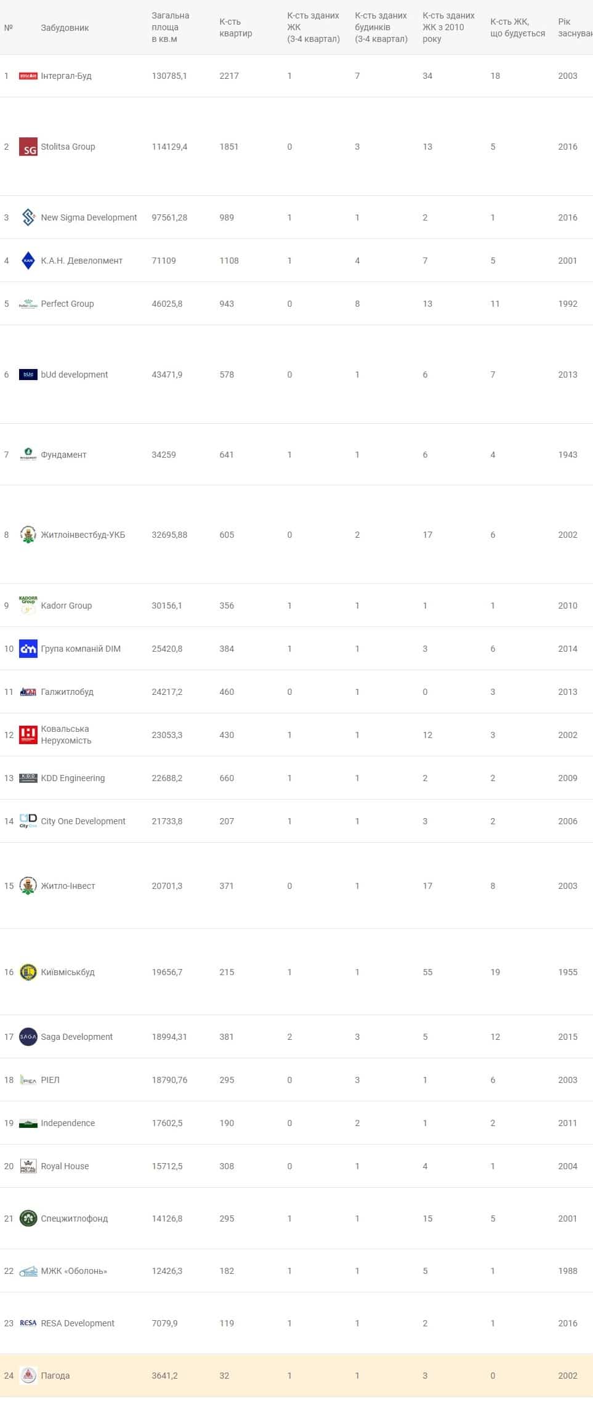The height and width of the screenshot is (1407, 593).
Task: Open Спецжитлофонд developer name
Action: point(74,1218)
